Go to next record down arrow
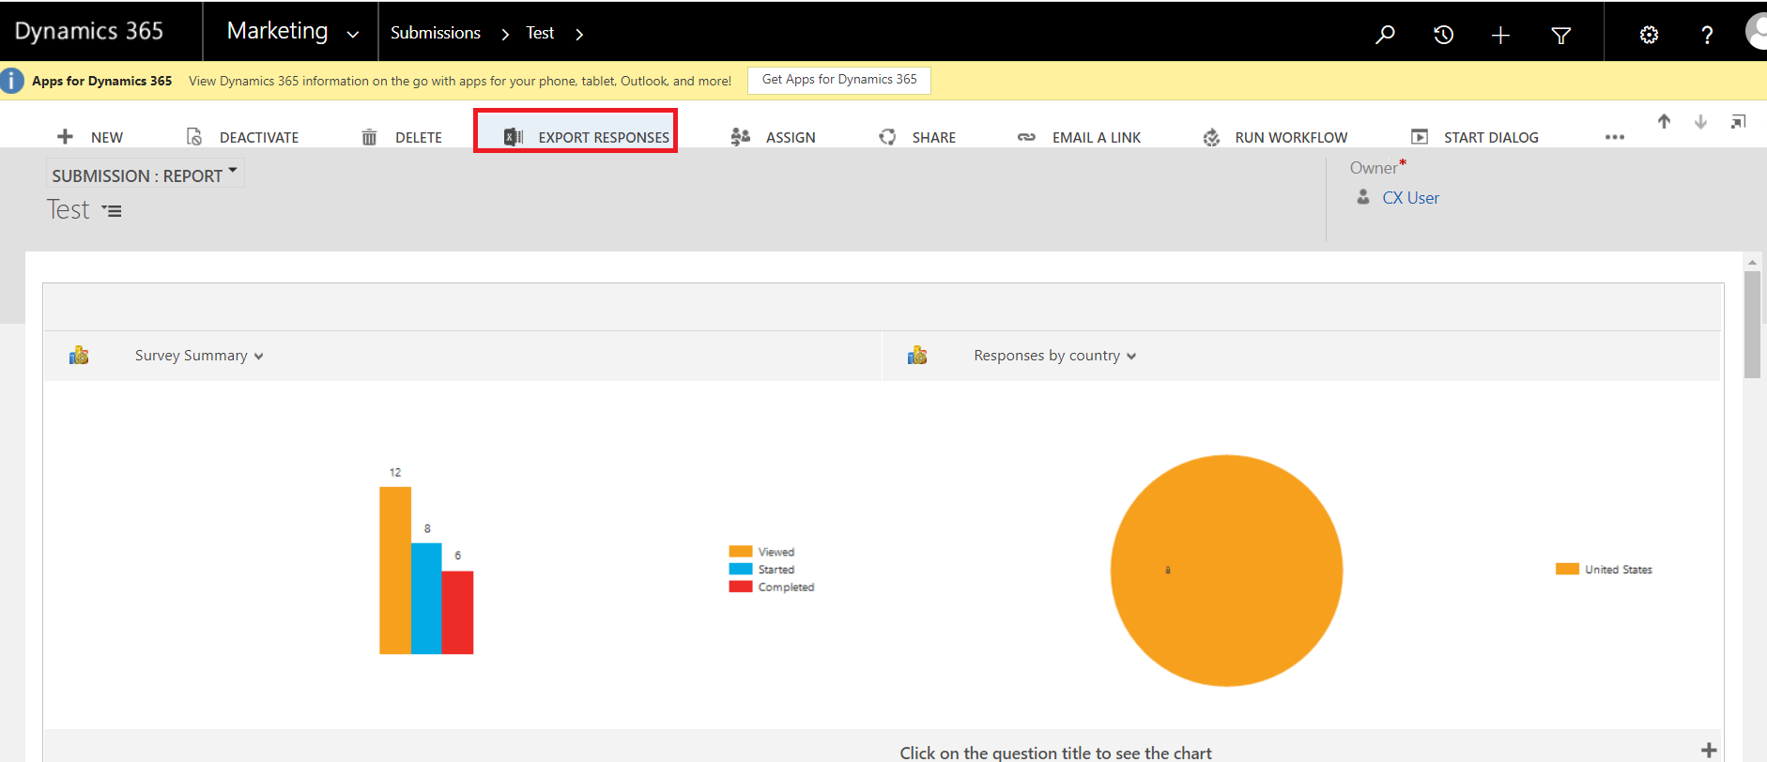Screen dimensions: 1767x762 (1700, 121)
